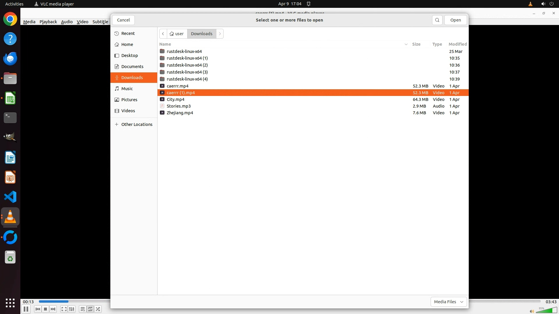Open search in file dialog
559x314 pixels.
(x=437, y=20)
